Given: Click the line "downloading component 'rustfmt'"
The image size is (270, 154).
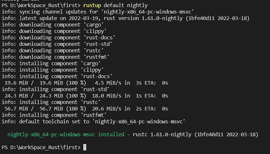Looking at the screenshot, I should [x=55, y=57].
